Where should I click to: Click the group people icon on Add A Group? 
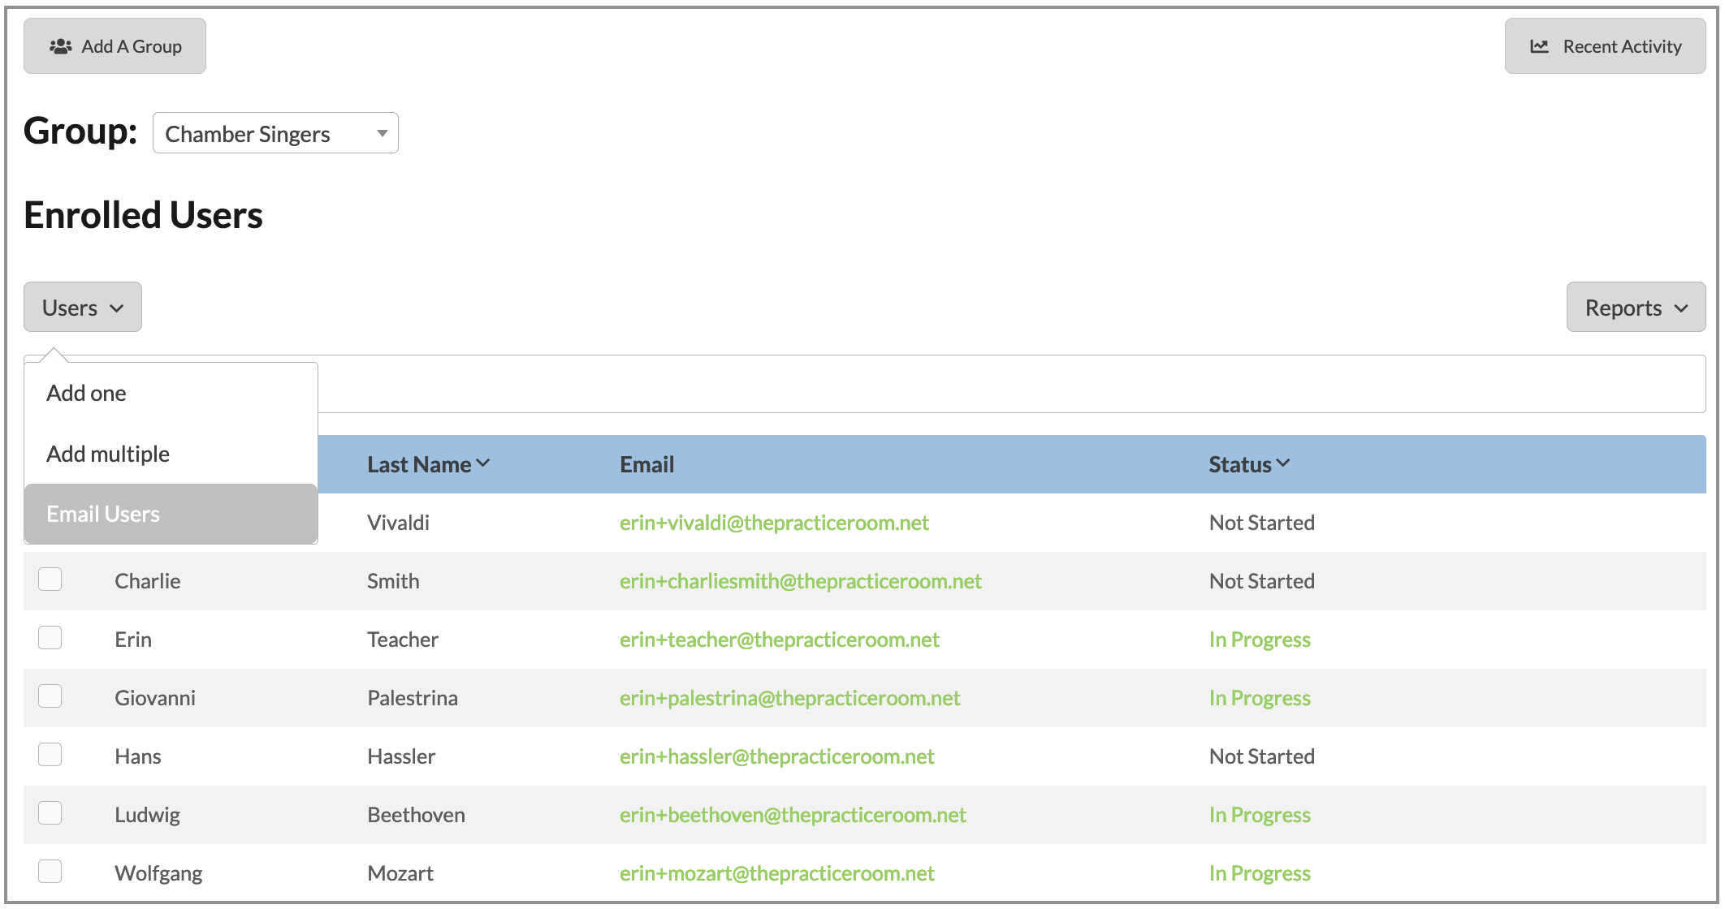click(x=61, y=46)
